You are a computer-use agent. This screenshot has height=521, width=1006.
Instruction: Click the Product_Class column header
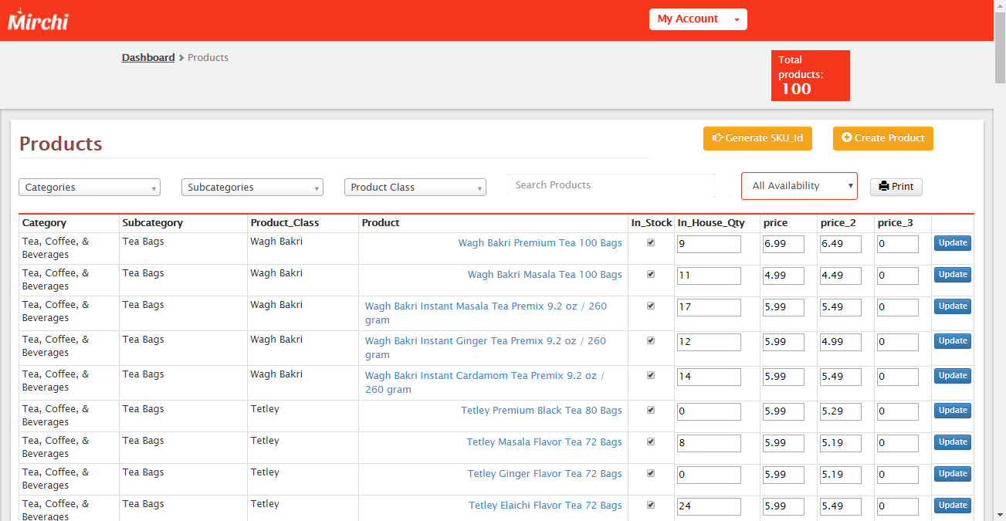point(284,223)
